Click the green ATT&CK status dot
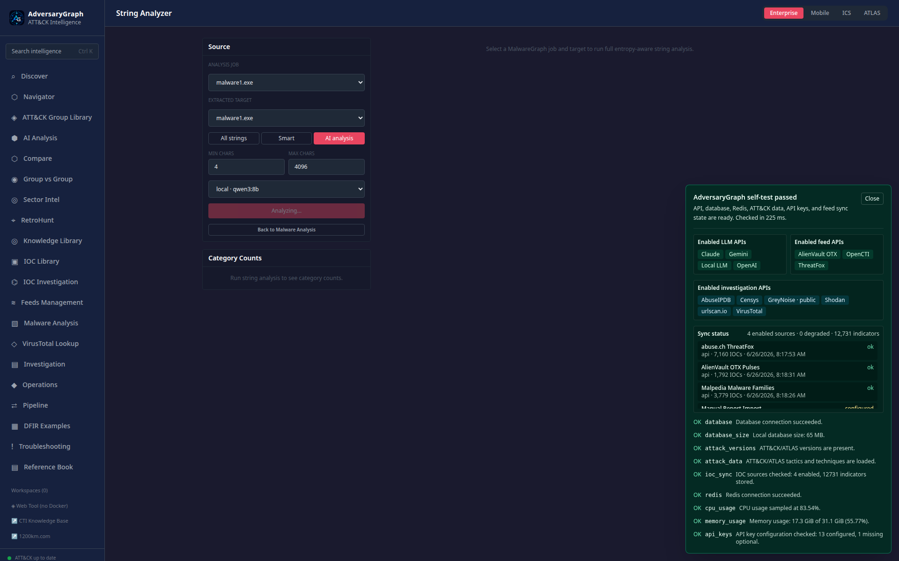The image size is (899, 561). click(x=9, y=558)
